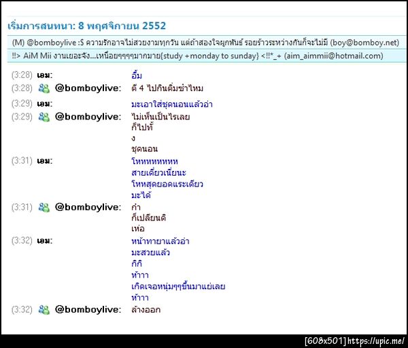
Task: Click sender name 'เอม:' at 3:32
Action: coord(44,241)
